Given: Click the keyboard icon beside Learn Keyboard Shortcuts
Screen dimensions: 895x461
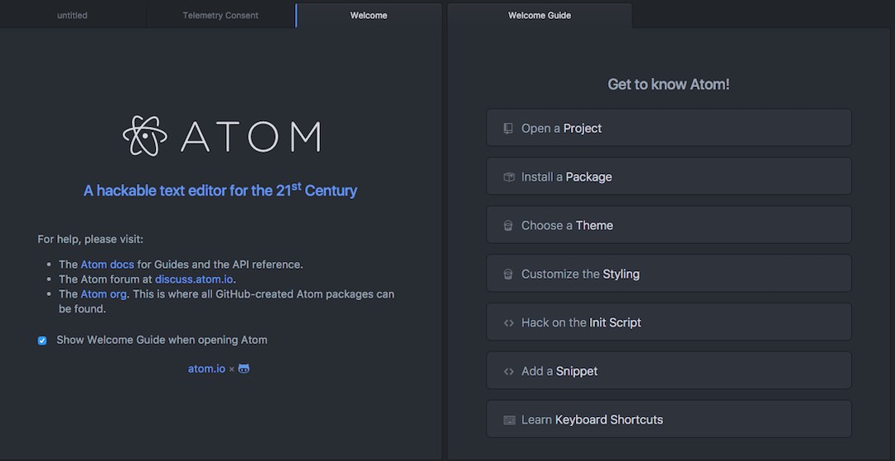Looking at the screenshot, I should [509, 420].
